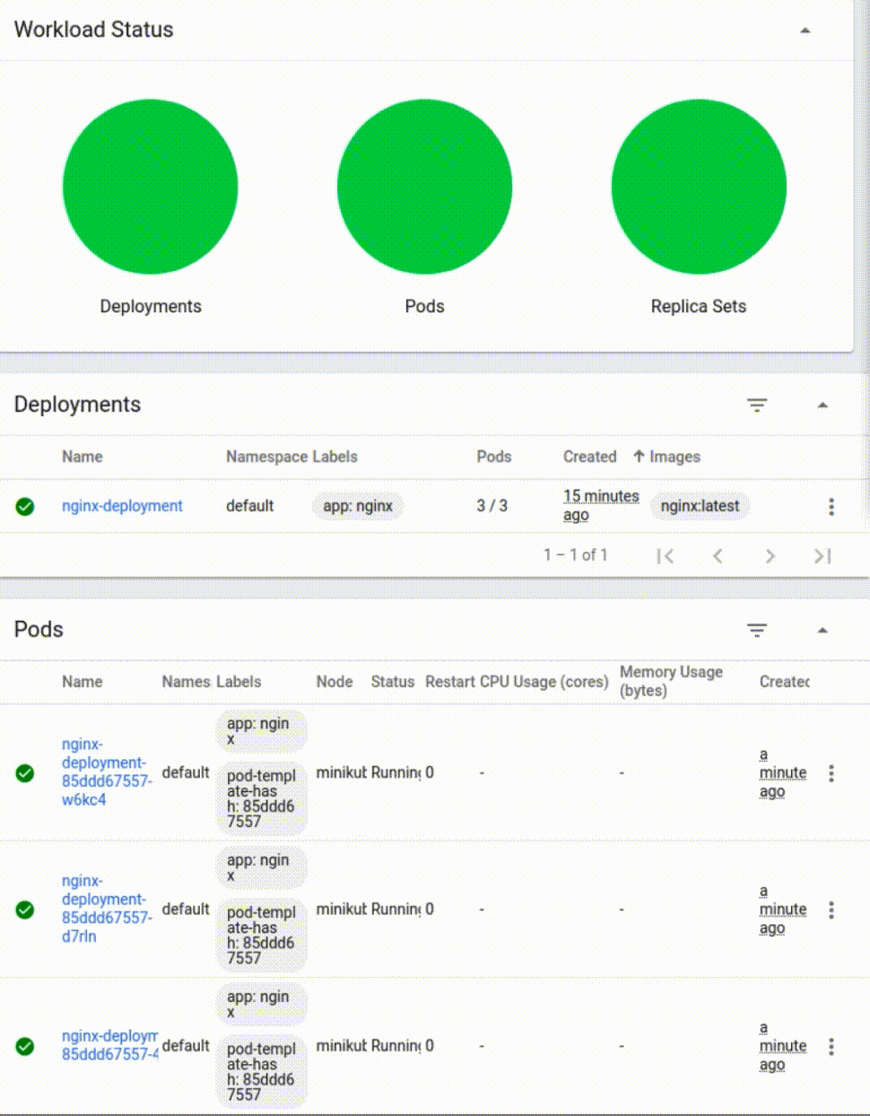Click the Deployments green status circle
Screen dimensions: 870x1116
tap(151, 187)
